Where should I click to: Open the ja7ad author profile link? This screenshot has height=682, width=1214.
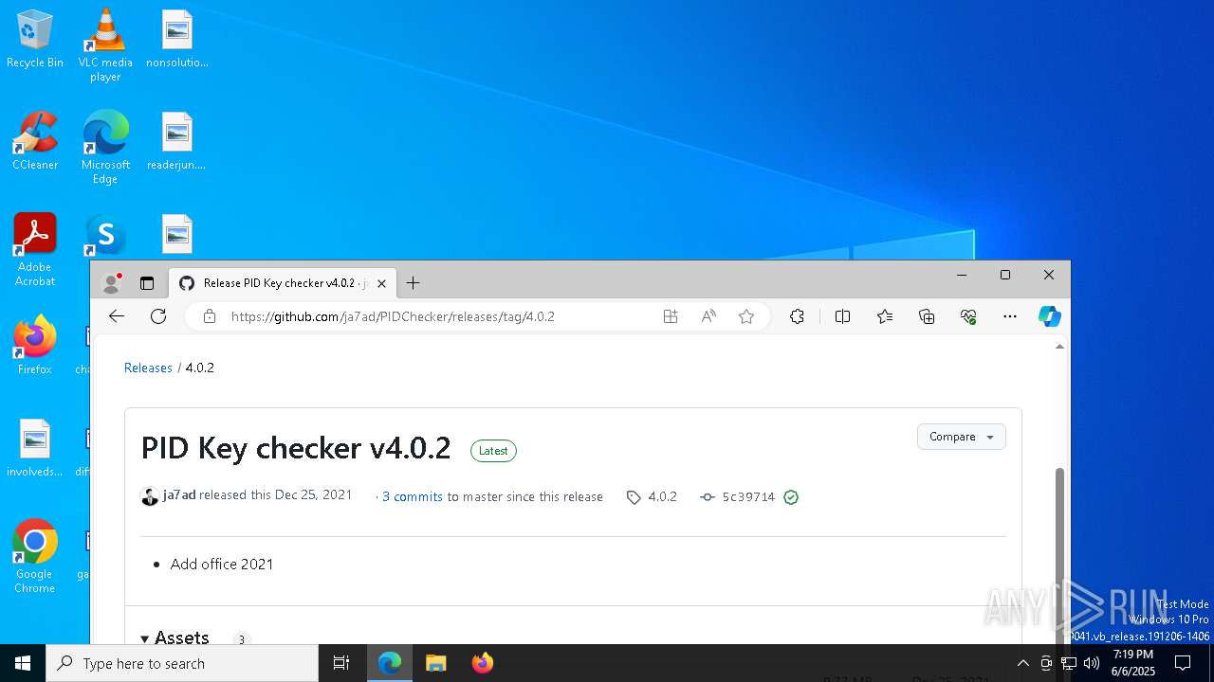click(x=179, y=495)
